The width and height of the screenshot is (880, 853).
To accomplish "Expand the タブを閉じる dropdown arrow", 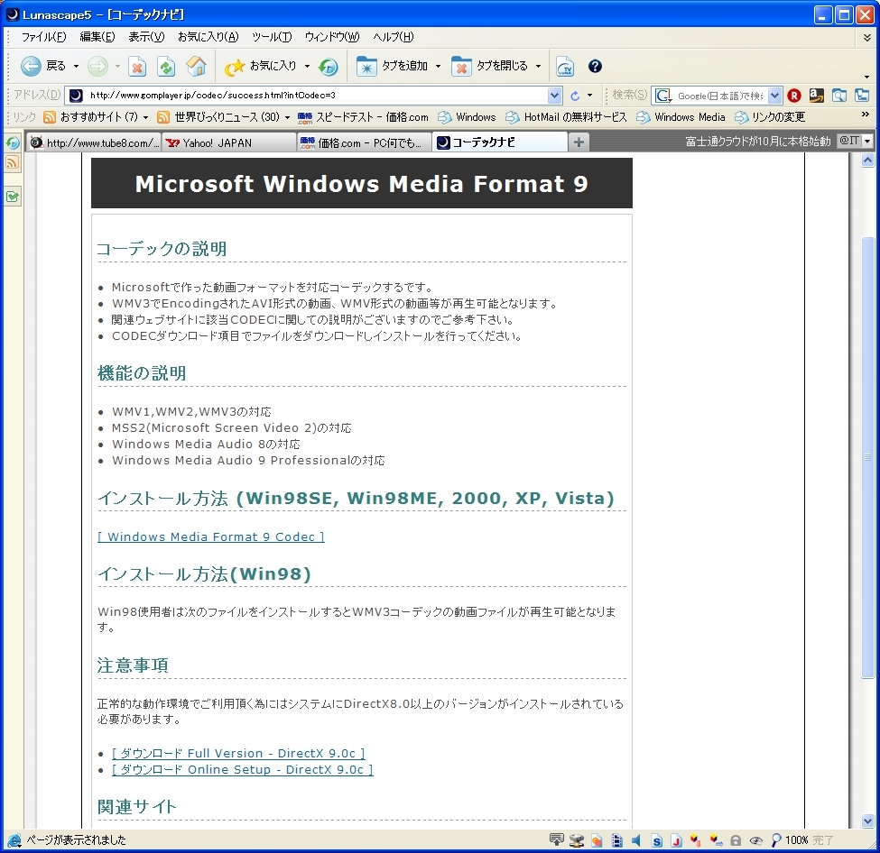I will [538, 67].
